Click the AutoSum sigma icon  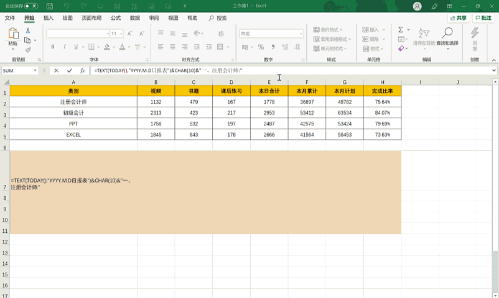[400, 29]
